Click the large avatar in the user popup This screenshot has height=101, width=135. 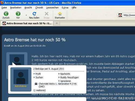pos(21,77)
